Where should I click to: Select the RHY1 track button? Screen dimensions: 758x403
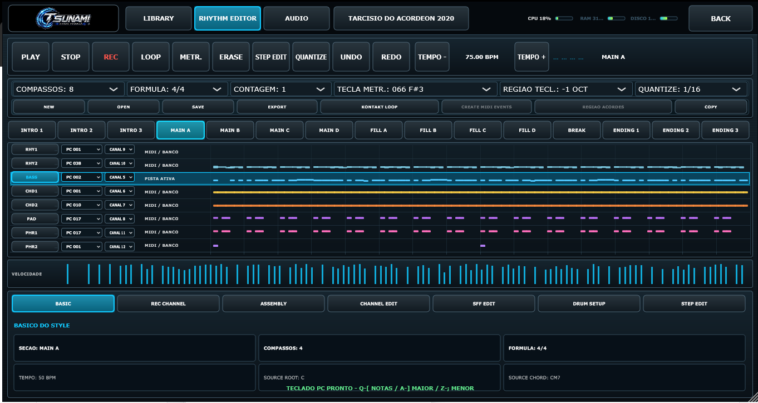[35, 149]
